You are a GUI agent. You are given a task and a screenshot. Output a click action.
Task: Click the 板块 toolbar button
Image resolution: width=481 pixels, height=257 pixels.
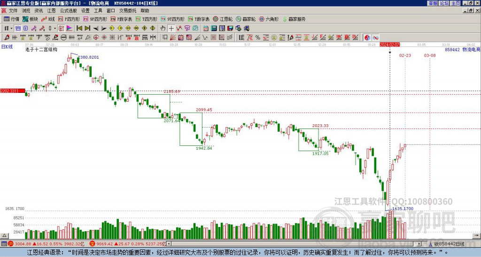[31, 19]
